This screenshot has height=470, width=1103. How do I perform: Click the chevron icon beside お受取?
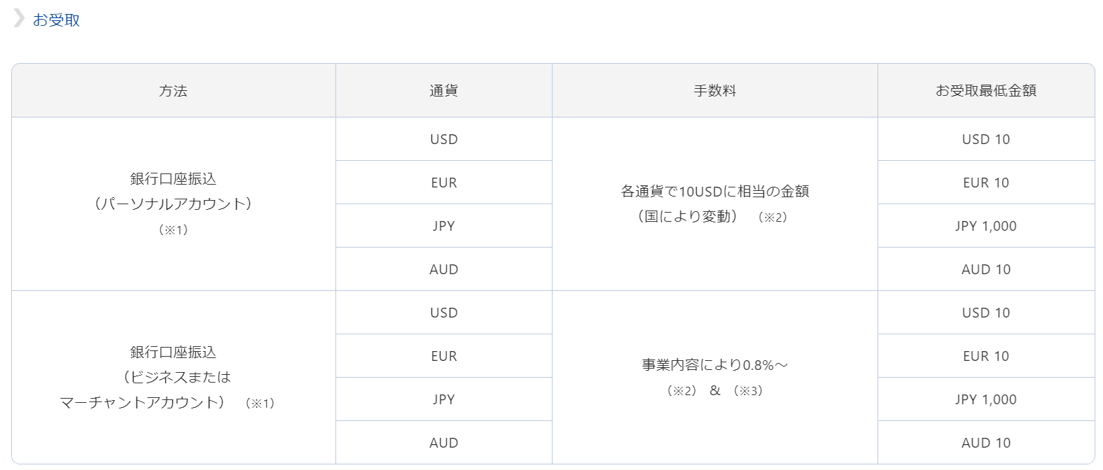click(x=18, y=19)
